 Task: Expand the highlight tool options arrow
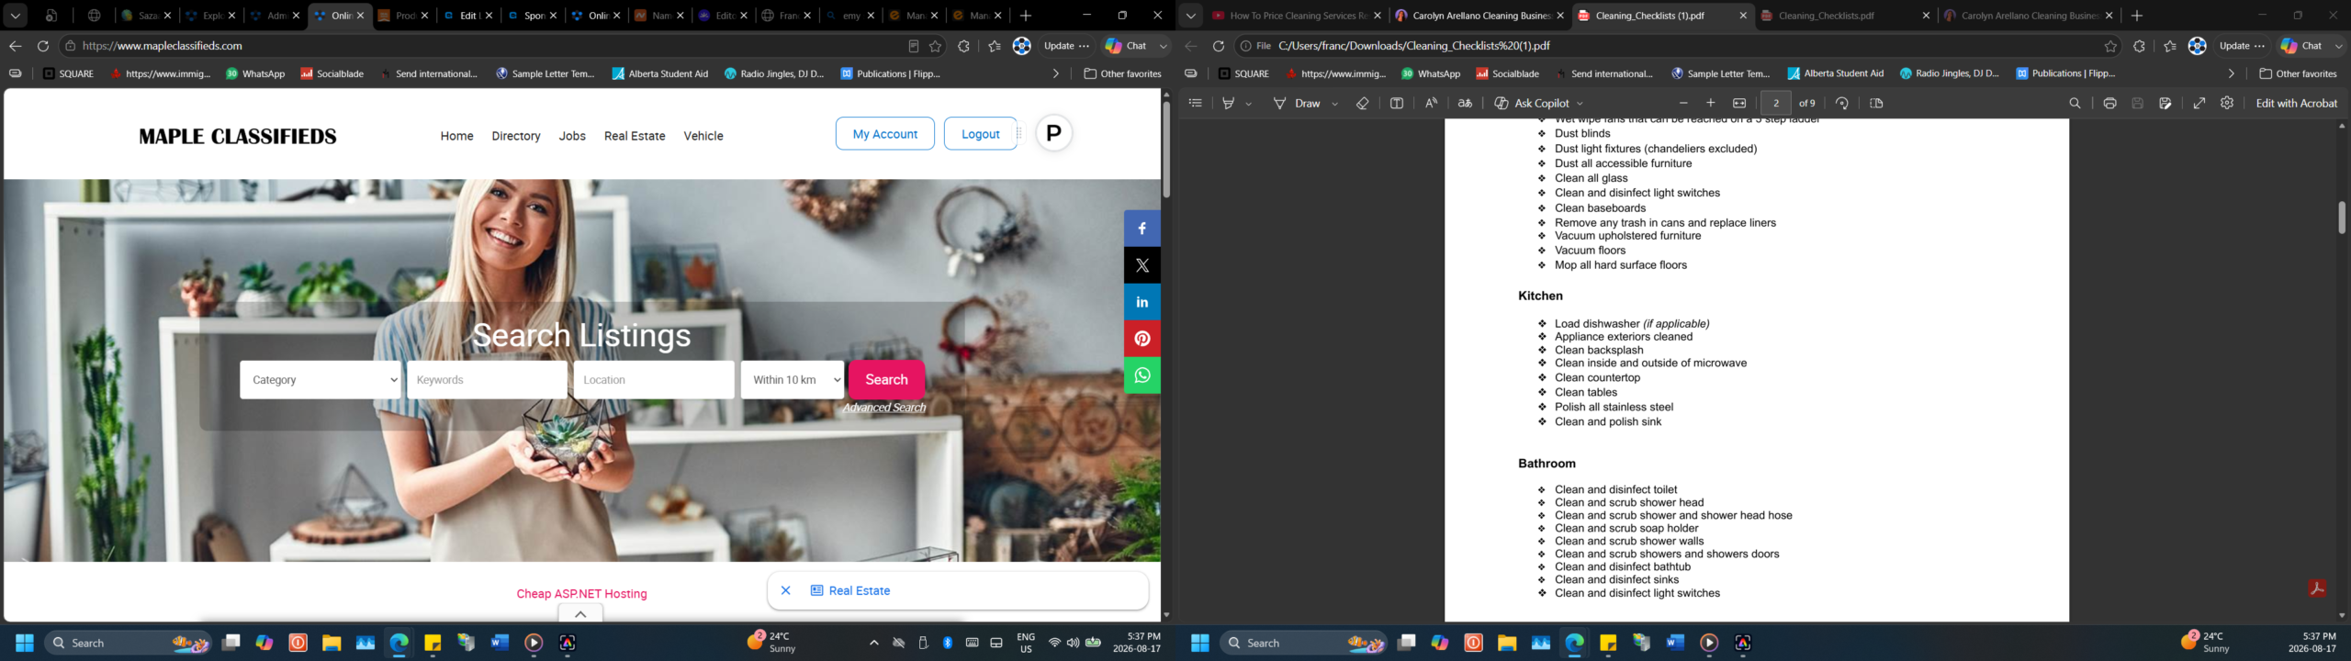point(1249,104)
